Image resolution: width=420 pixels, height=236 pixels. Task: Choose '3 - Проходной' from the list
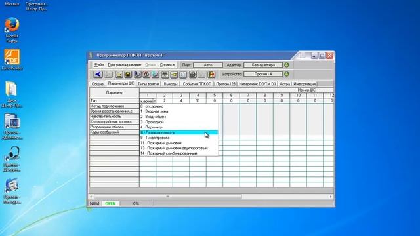point(179,122)
